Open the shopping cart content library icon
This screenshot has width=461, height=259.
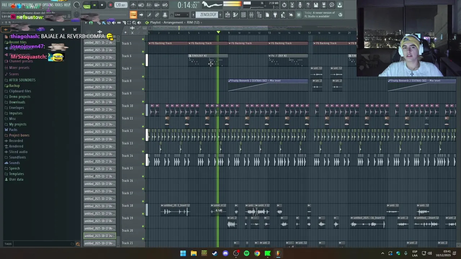coord(299,15)
